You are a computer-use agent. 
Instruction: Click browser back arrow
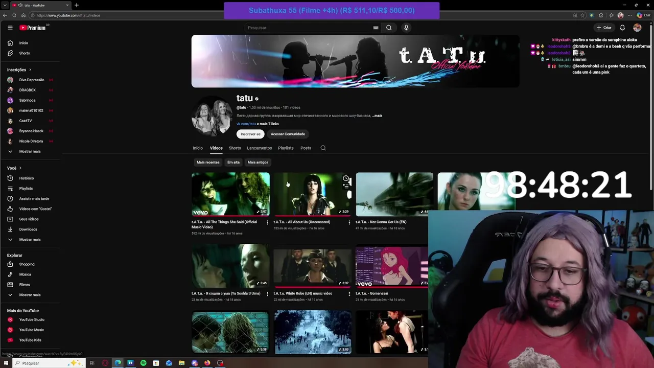pyautogui.click(x=5, y=15)
